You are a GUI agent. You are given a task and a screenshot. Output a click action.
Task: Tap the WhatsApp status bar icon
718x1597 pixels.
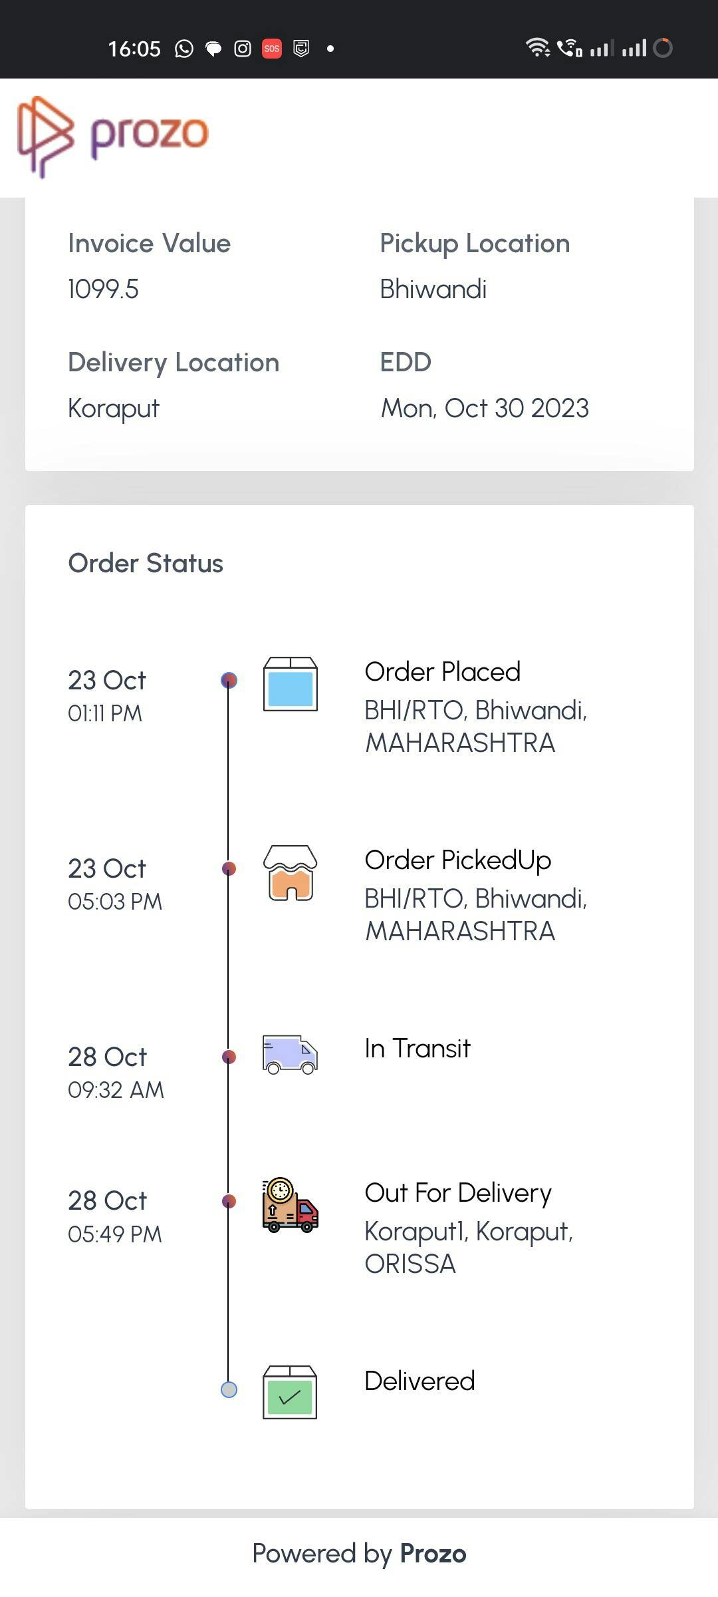tap(184, 49)
